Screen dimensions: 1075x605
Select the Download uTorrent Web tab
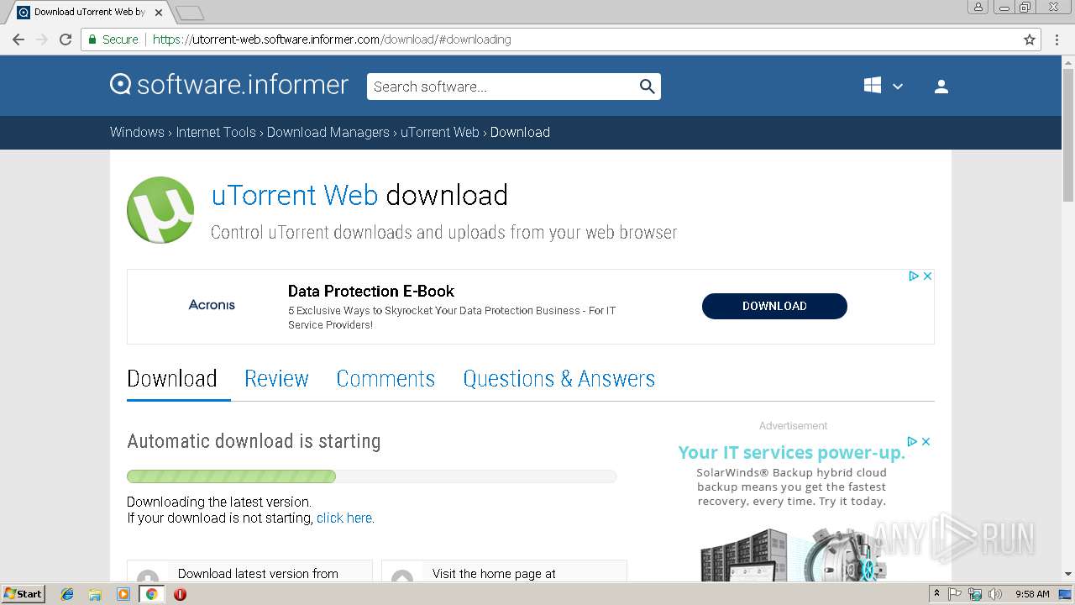point(88,12)
